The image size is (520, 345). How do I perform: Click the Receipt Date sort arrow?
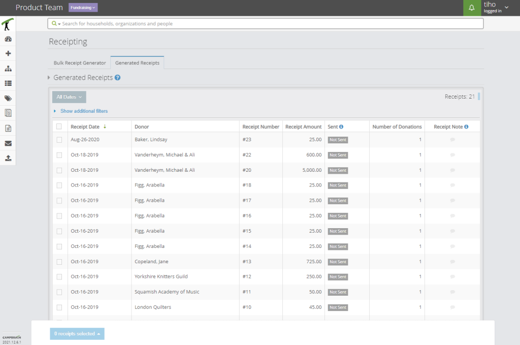(x=105, y=127)
